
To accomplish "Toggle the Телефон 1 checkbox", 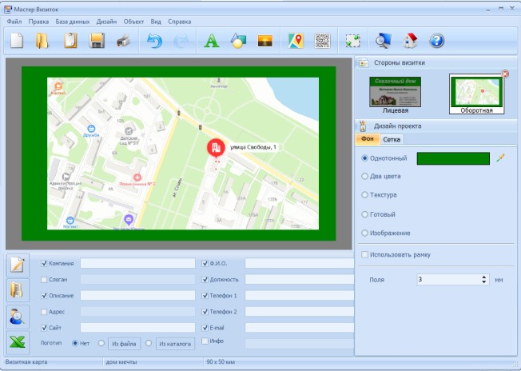I will (205, 296).
